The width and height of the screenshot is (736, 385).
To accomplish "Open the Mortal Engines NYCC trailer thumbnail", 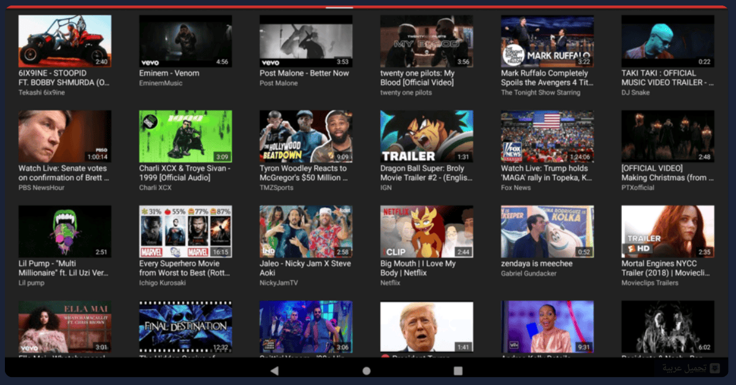I will click(x=668, y=232).
